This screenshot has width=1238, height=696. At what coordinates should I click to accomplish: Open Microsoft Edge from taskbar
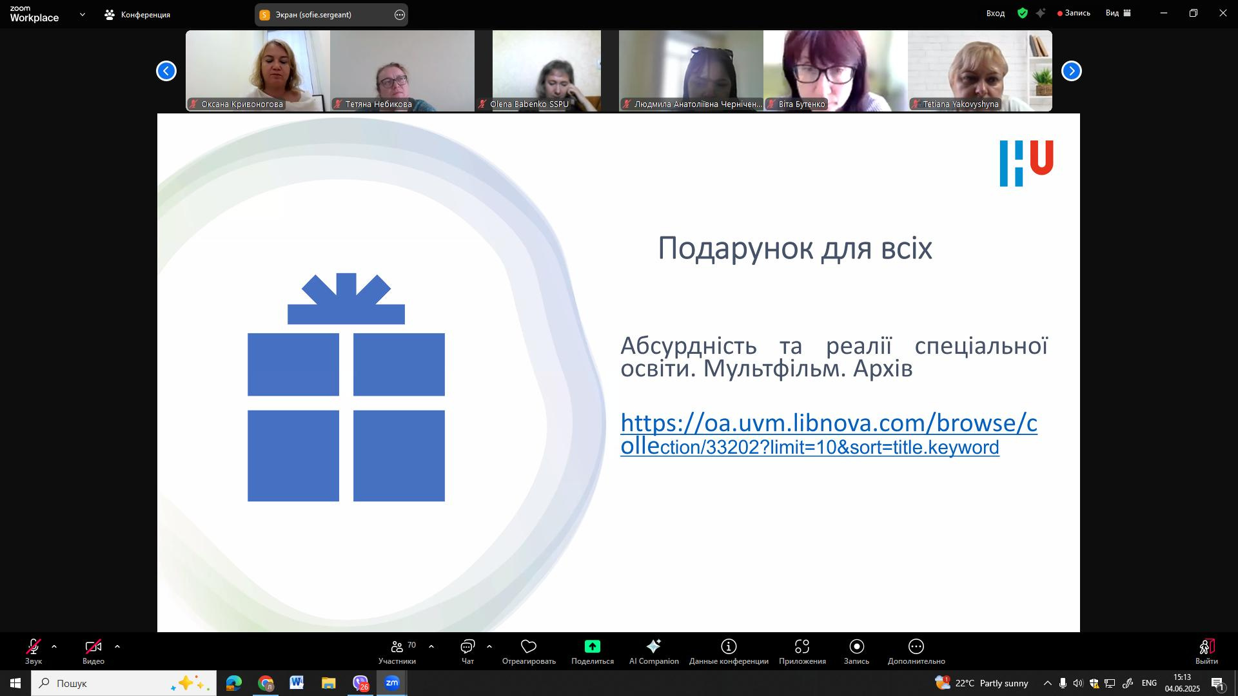(x=233, y=683)
